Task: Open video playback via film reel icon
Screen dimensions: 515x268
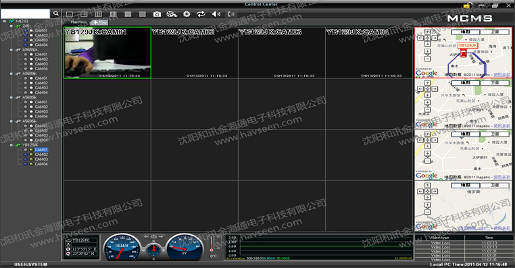Action: point(172,14)
